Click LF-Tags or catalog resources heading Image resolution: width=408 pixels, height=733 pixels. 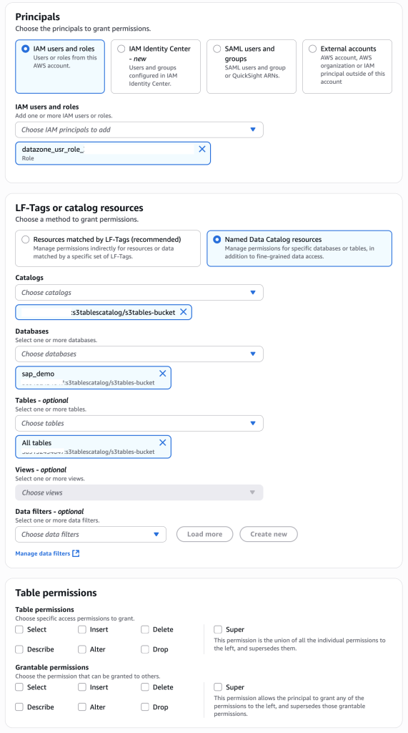[79, 208]
